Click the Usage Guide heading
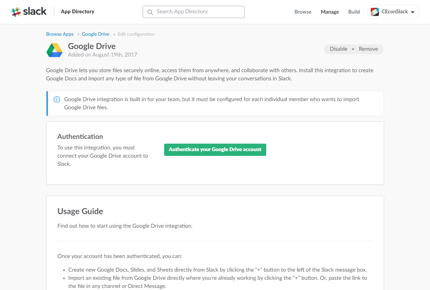The height and width of the screenshot is (290, 430). pyautogui.click(x=80, y=211)
